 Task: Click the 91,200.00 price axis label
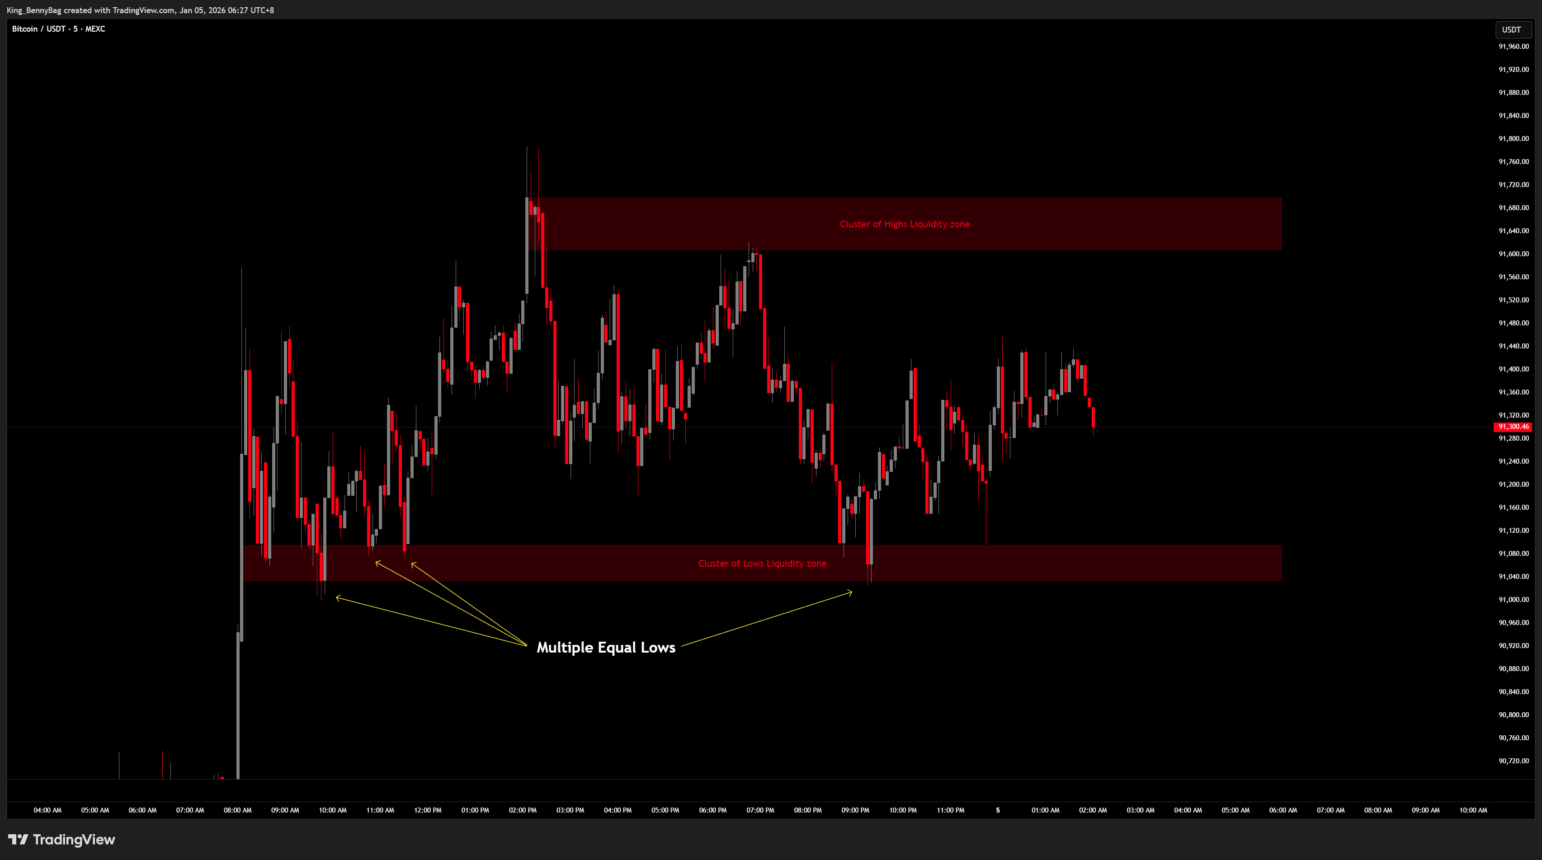(x=1513, y=484)
